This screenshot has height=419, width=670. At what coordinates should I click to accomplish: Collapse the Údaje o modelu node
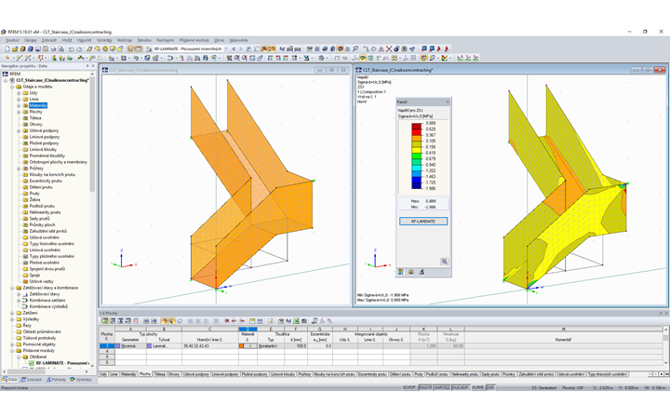tap(12, 87)
